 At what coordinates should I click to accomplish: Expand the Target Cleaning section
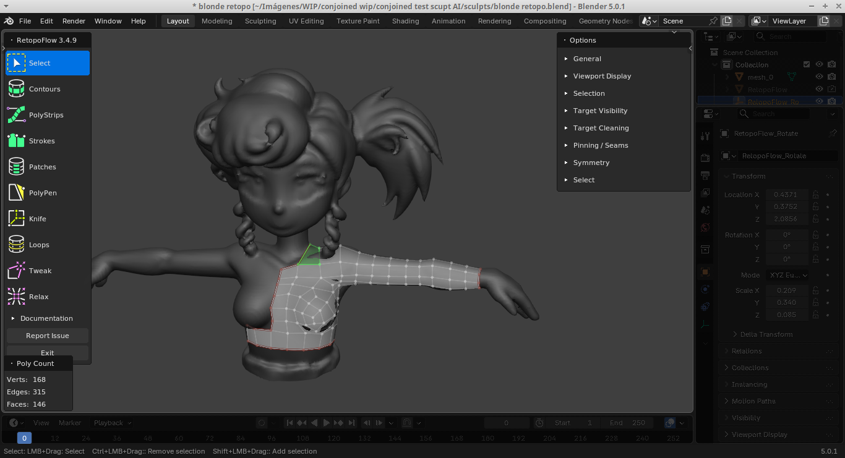(624, 128)
